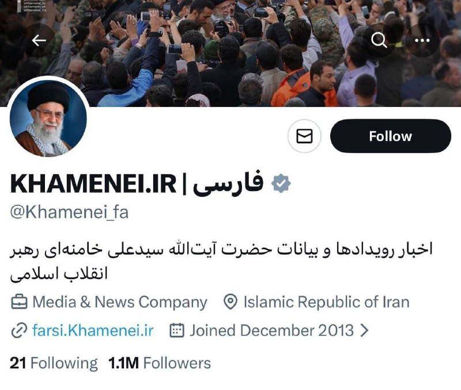The height and width of the screenshot is (390, 461).
Task: Click the Islamic Republic of Iran location
Action: coord(327,302)
